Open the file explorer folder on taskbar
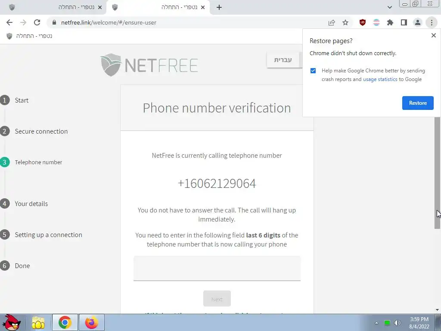Image resolution: width=441 pixels, height=331 pixels. 38,322
